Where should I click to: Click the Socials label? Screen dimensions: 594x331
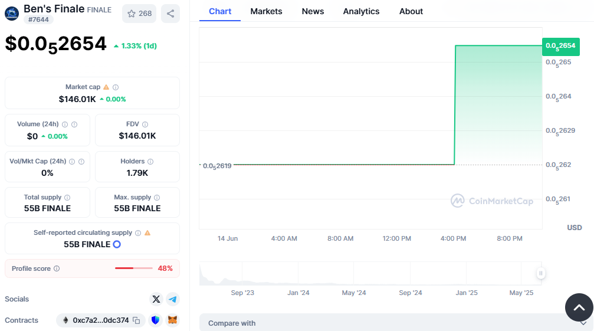tap(17, 299)
